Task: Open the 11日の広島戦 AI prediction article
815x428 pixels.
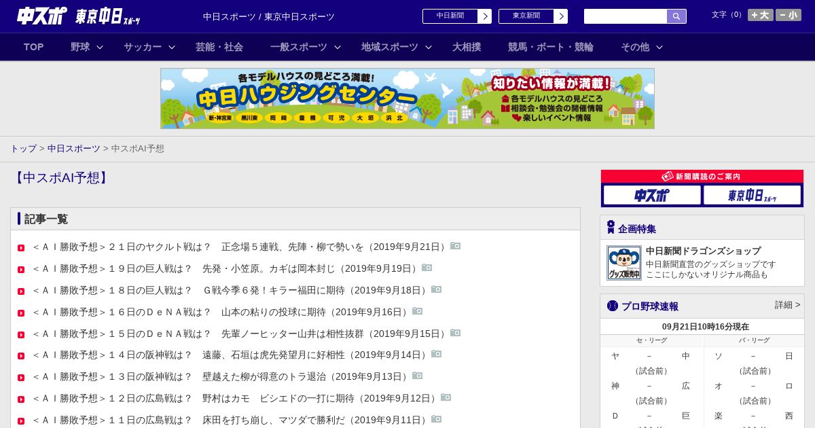Action: point(230,420)
